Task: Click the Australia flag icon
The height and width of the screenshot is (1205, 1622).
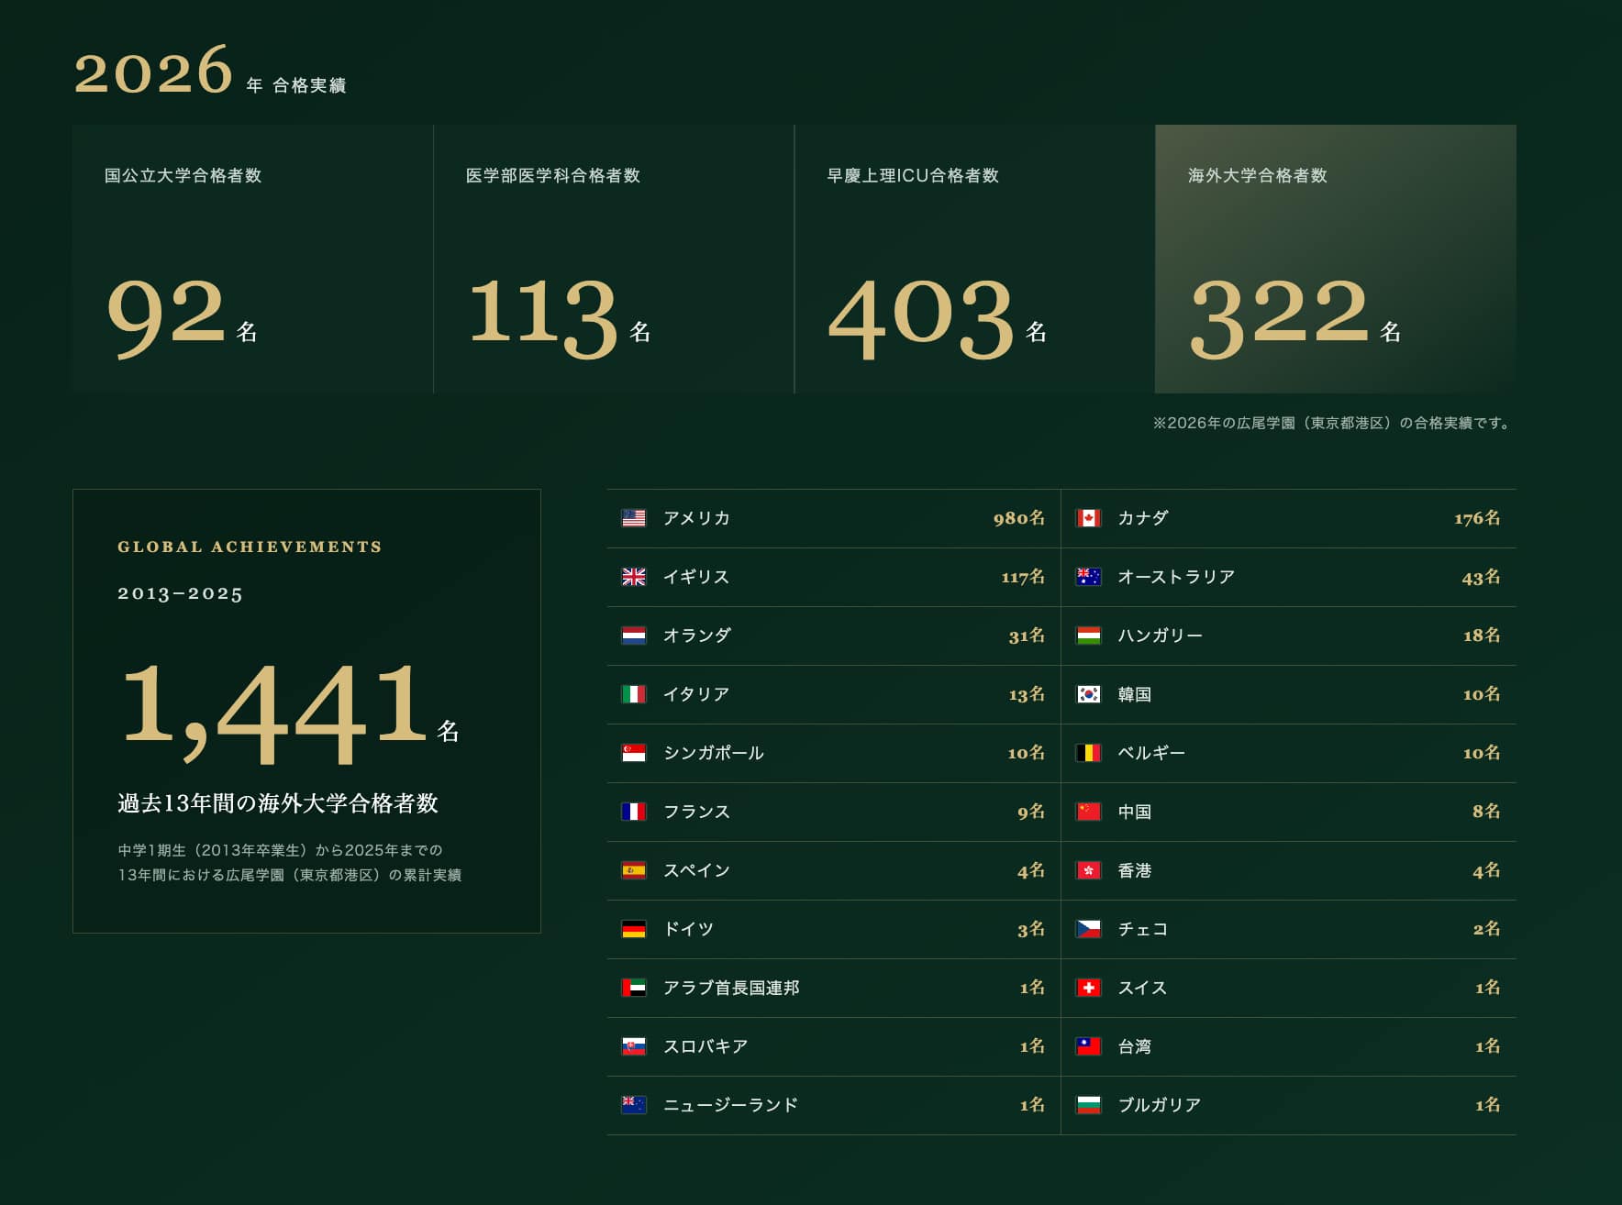Action: pyautogui.click(x=1088, y=577)
